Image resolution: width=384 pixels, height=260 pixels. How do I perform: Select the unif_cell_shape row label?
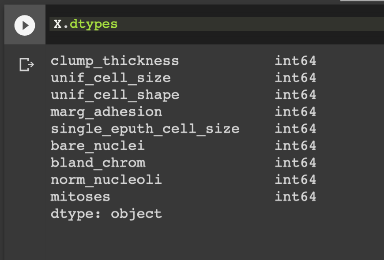coord(115,95)
